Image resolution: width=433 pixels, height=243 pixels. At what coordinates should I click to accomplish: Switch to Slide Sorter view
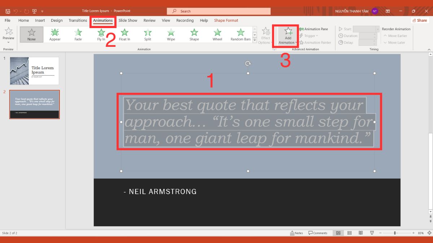349,233
